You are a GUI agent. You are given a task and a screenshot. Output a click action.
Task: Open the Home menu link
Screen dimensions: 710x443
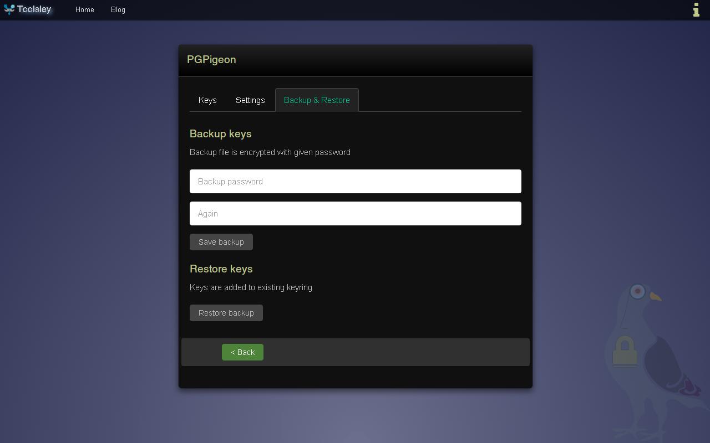[x=85, y=10]
